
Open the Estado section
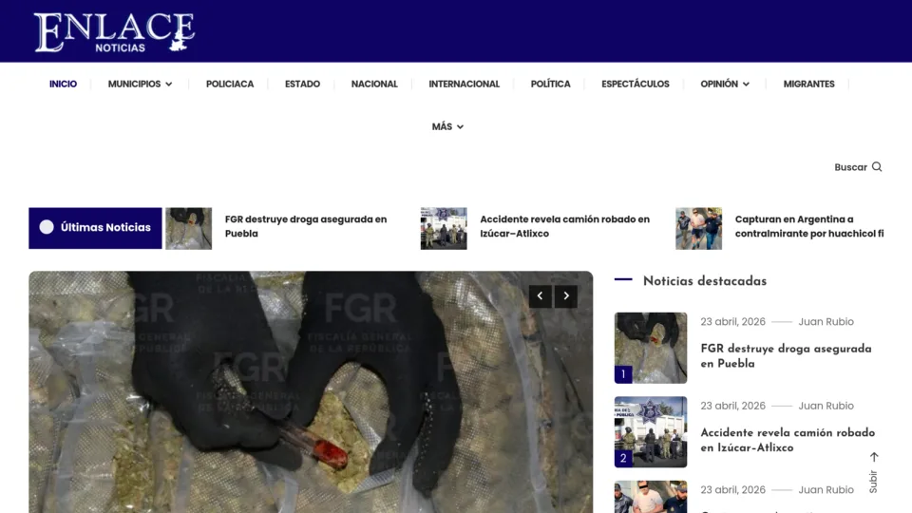click(302, 84)
